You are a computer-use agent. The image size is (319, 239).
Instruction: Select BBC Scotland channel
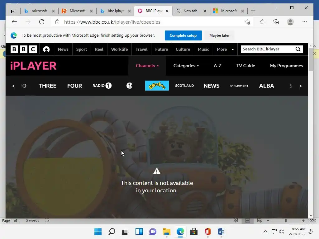click(184, 86)
